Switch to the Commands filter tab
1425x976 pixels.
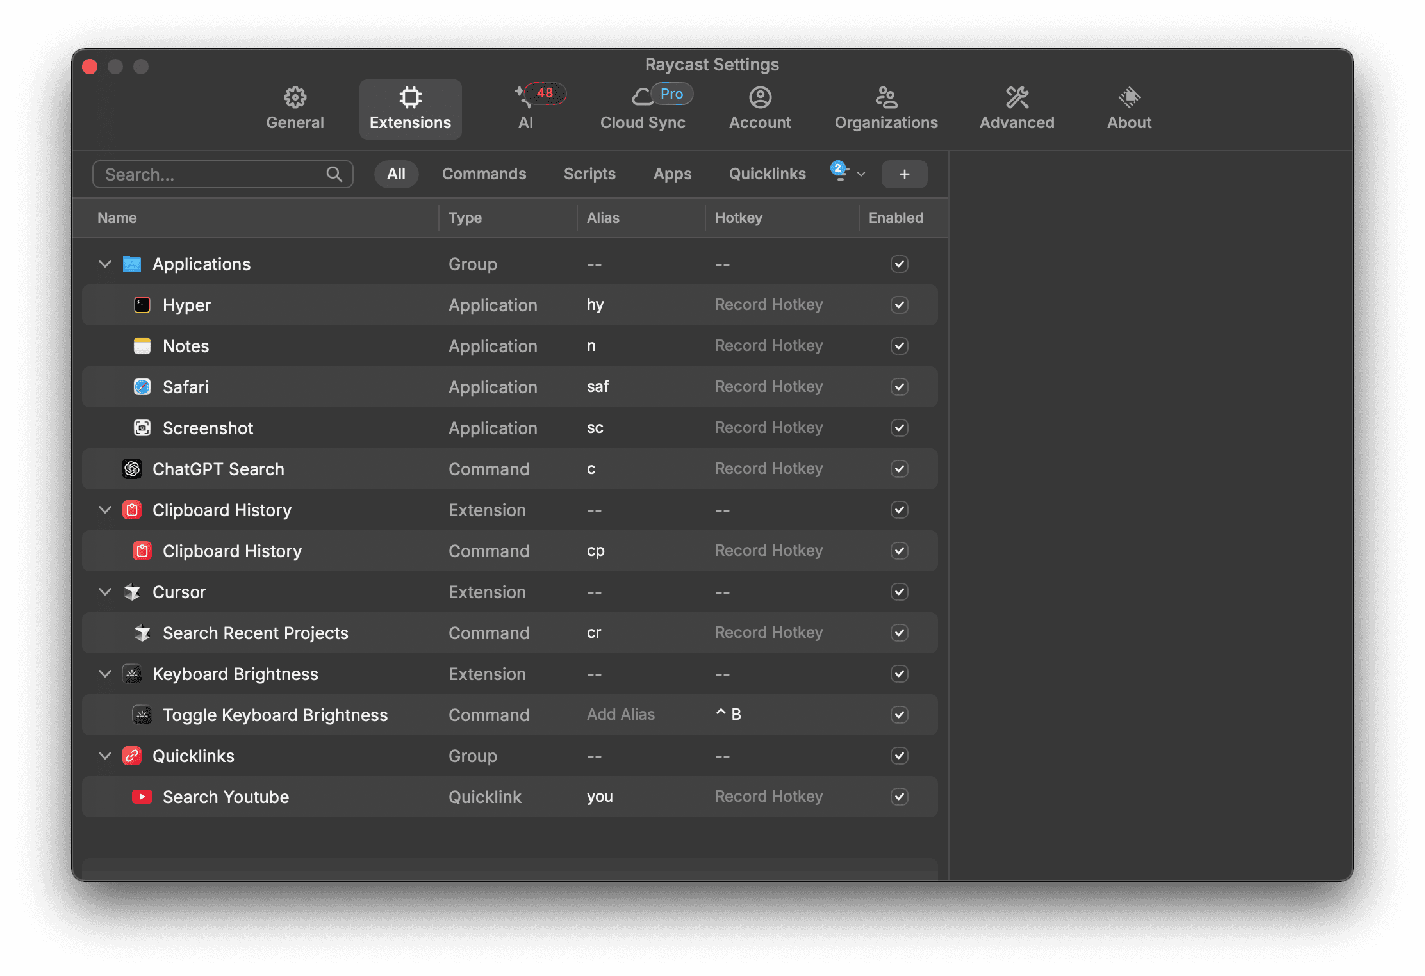point(484,174)
